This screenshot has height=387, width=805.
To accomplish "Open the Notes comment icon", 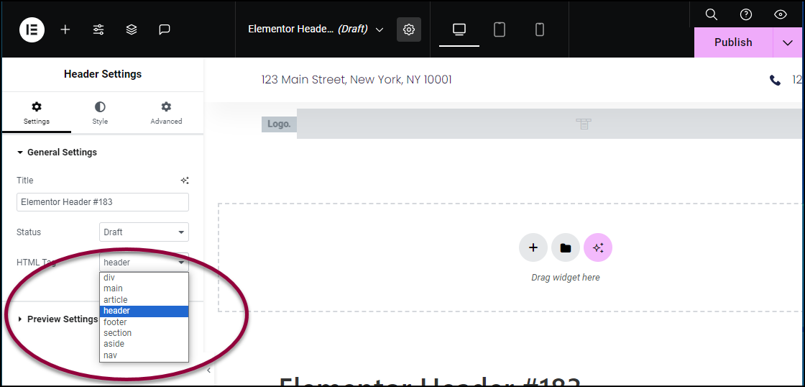I will click(x=165, y=29).
